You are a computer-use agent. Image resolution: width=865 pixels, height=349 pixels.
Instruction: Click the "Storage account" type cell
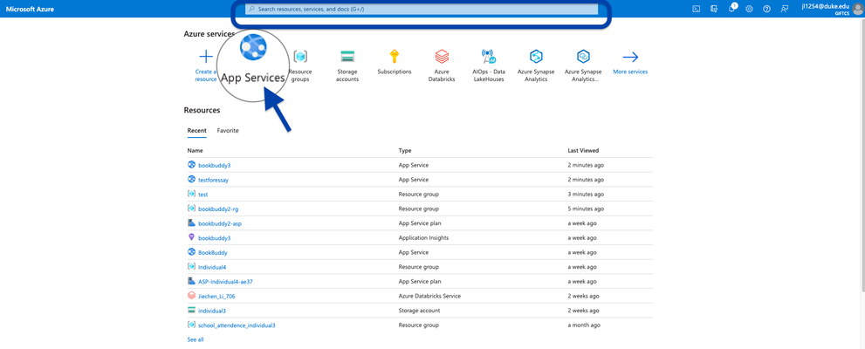point(420,311)
